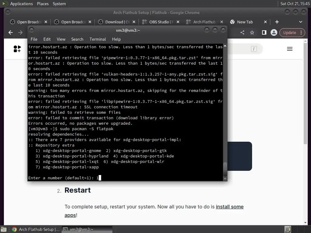
Task: Open terminal Help menu
Action: 116,39
